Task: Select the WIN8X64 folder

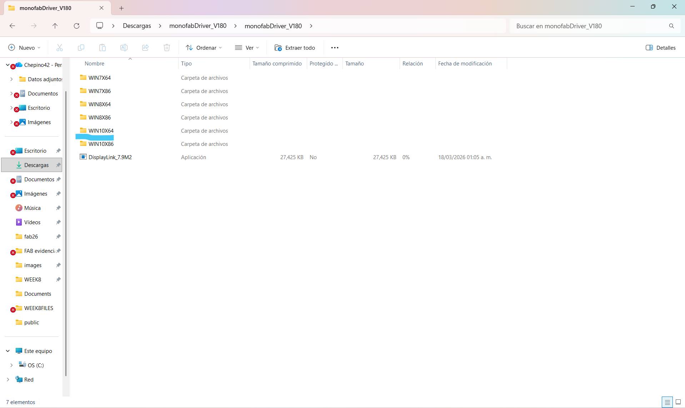Action: (x=100, y=104)
